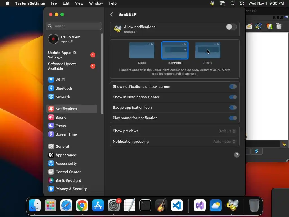
Task: Click the BeeBEEP bee icon in menu bar
Action: [212, 3]
